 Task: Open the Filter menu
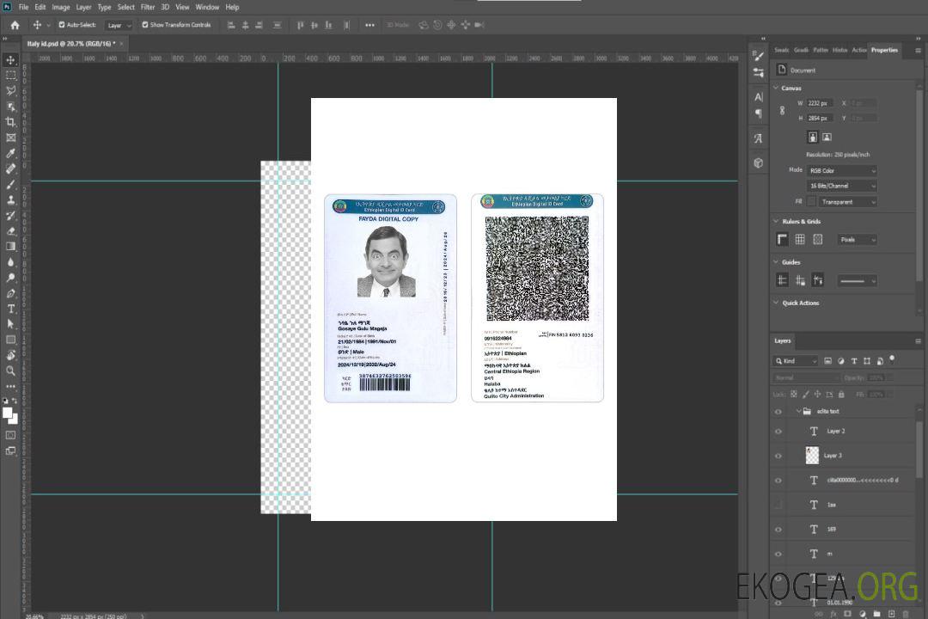(148, 7)
